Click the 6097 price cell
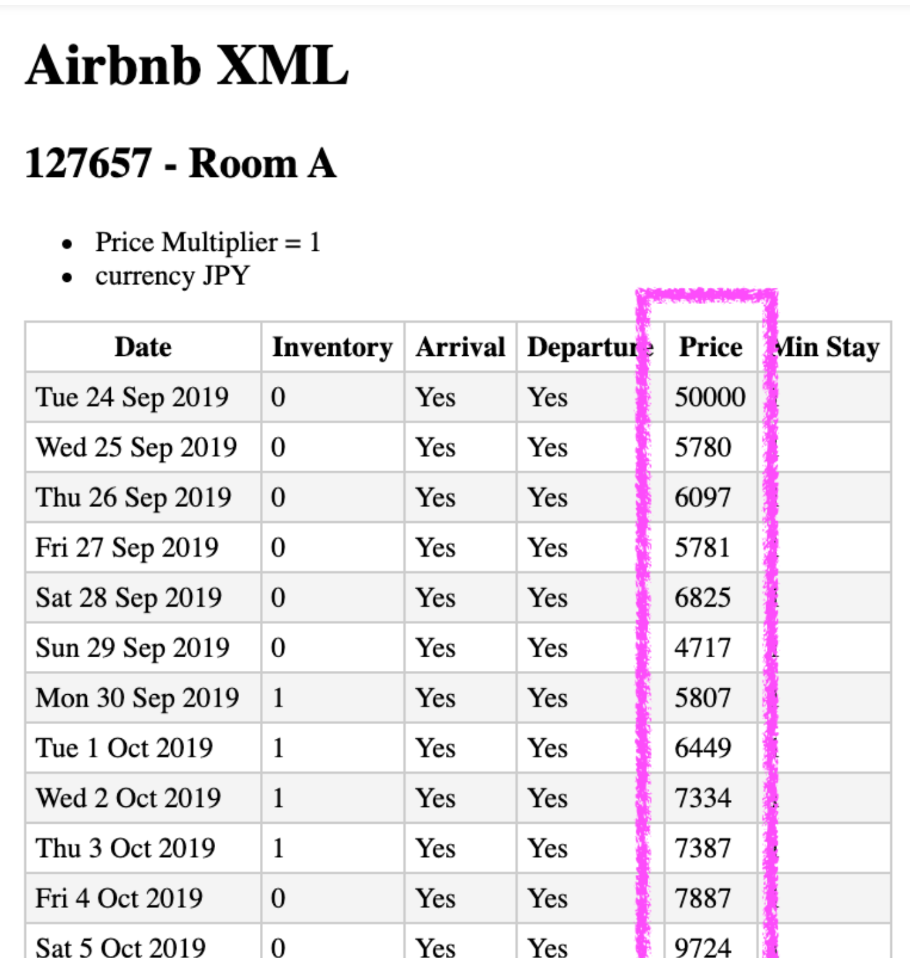This screenshot has width=910, height=958. [x=703, y=498]
